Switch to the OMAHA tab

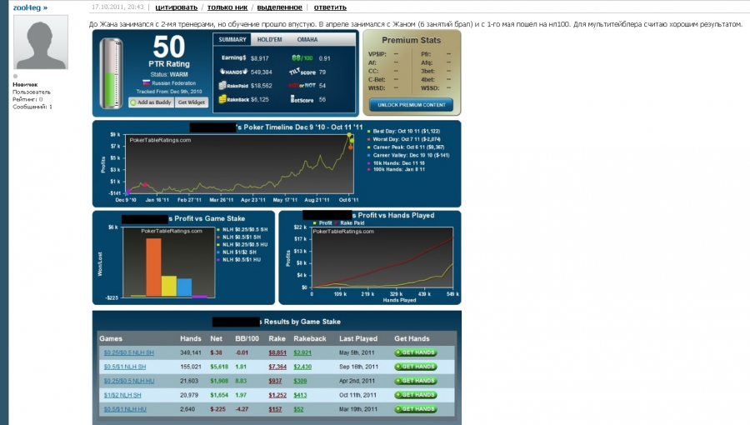(307, 39)
